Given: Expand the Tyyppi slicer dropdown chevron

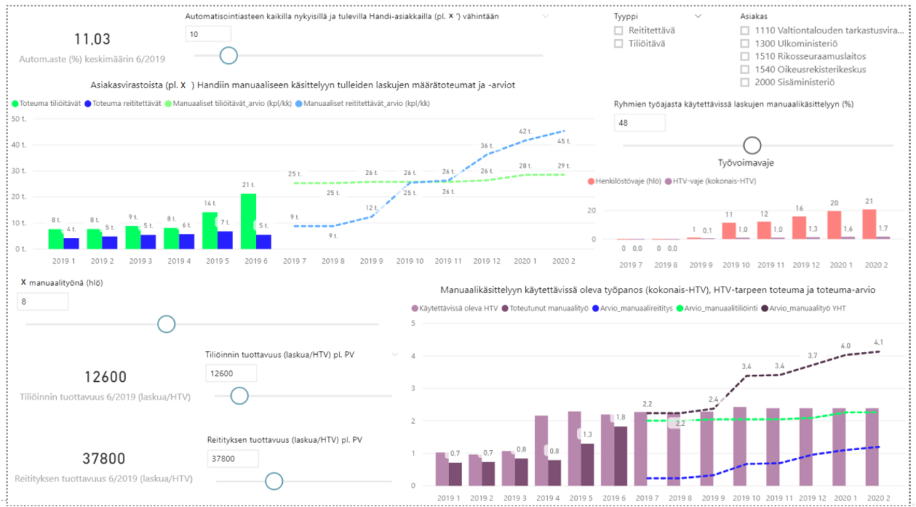Looking at the screenshot, I should click(x=698, y=16).
